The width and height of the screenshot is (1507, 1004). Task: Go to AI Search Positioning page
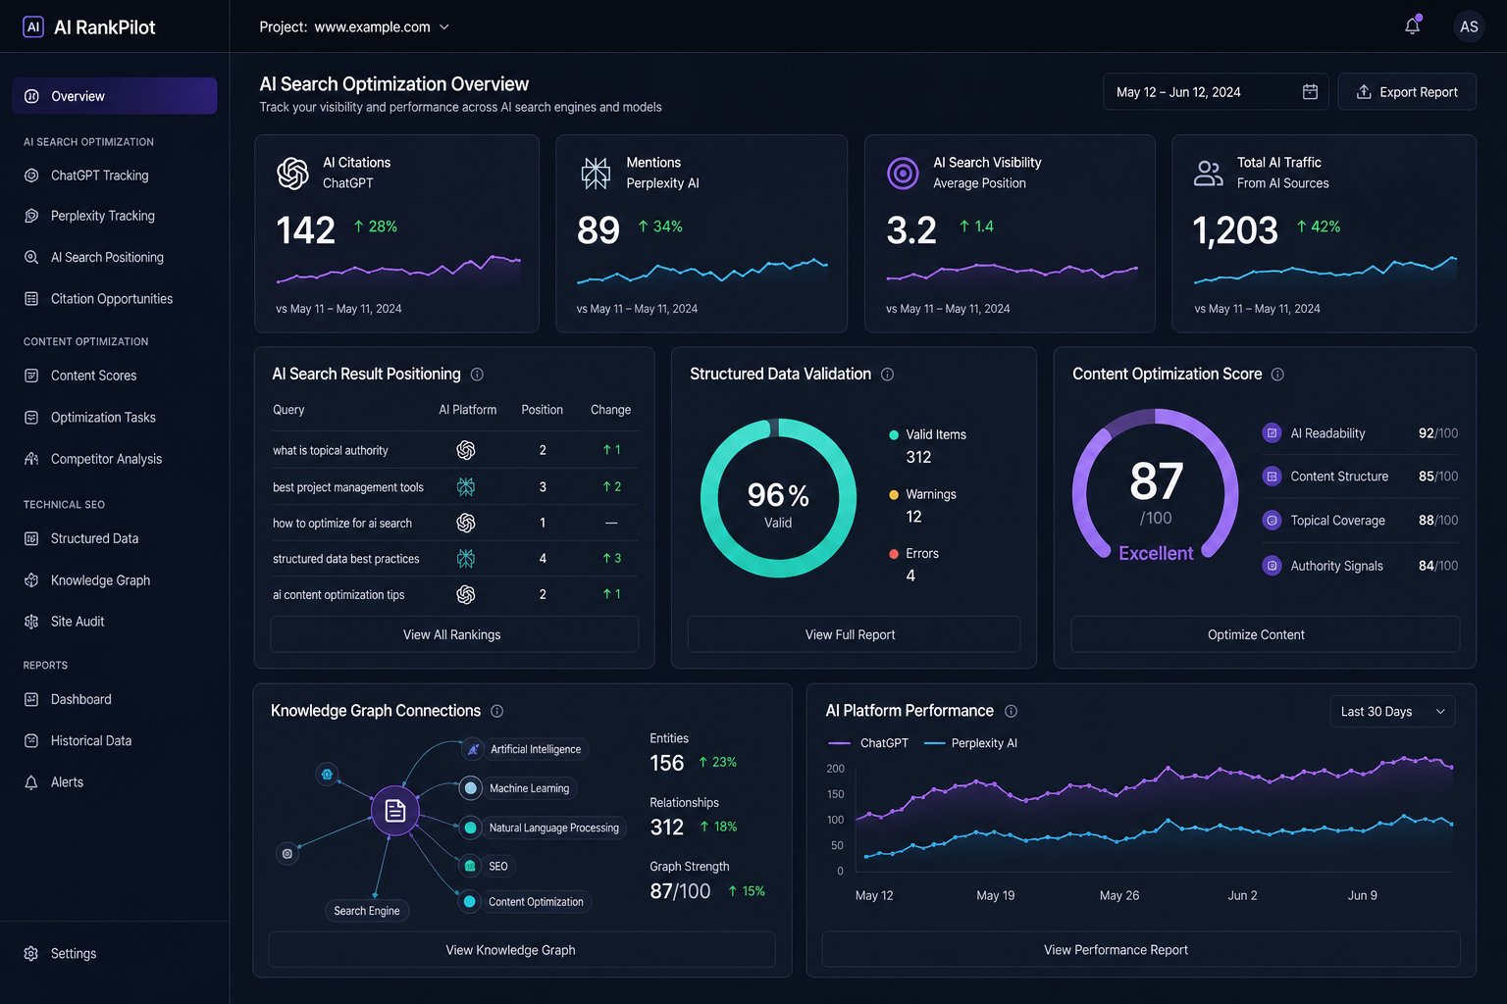coord(107,257)
